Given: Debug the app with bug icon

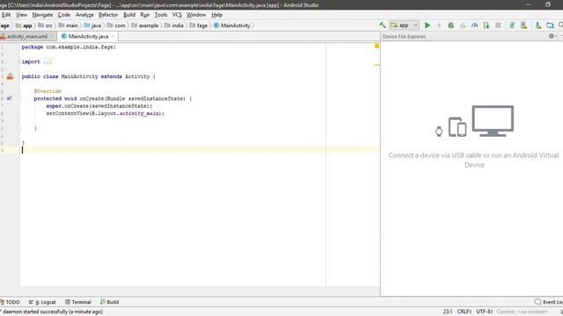Looking at the screenshot, I should tap(451, 25).
